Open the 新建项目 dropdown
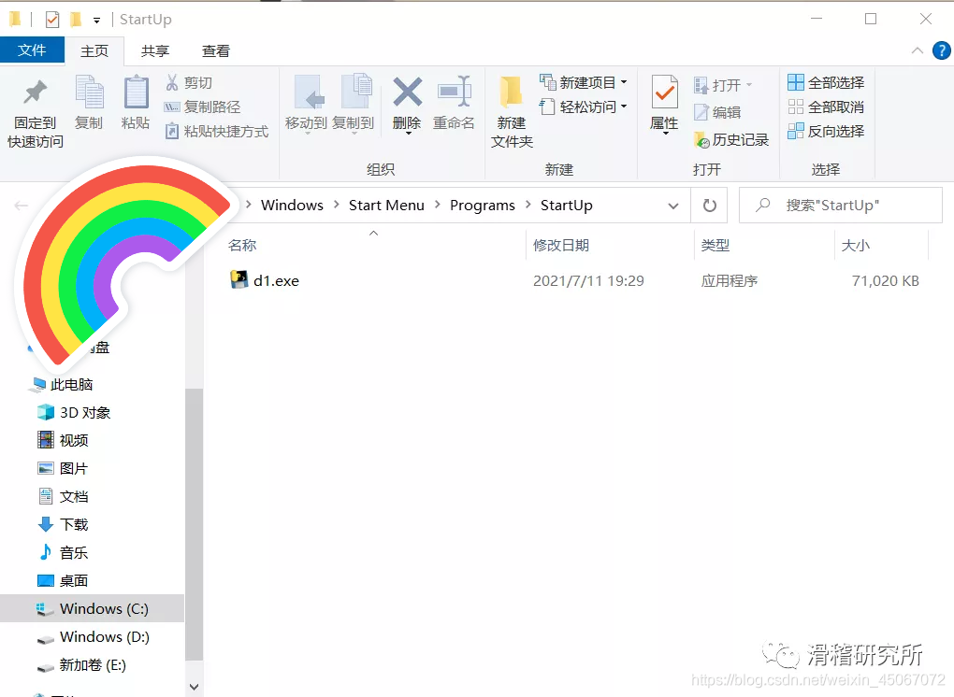Screen dimensions: 954x697 tap(582, 82)
